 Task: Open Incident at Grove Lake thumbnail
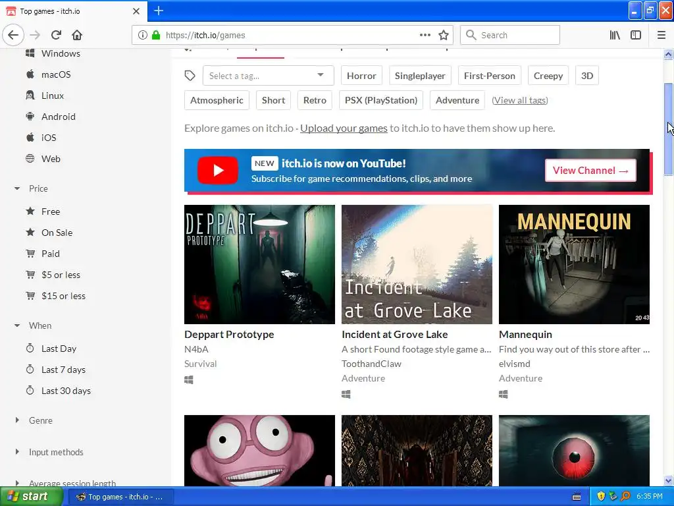[x=417, y=264]
